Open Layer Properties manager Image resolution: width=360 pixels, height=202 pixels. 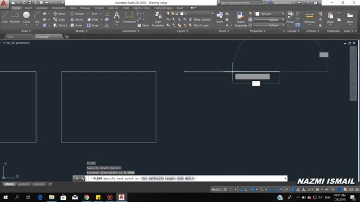(x=158, y=19)
